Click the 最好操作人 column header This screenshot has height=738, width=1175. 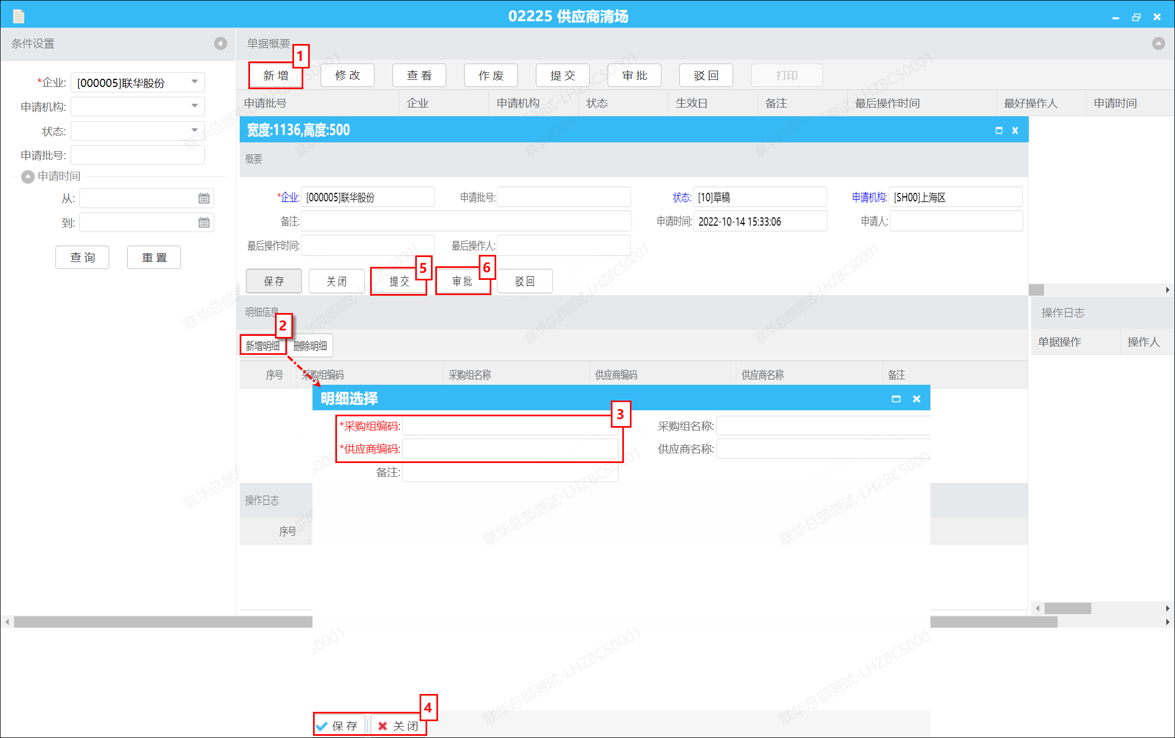coord(1041,103)
